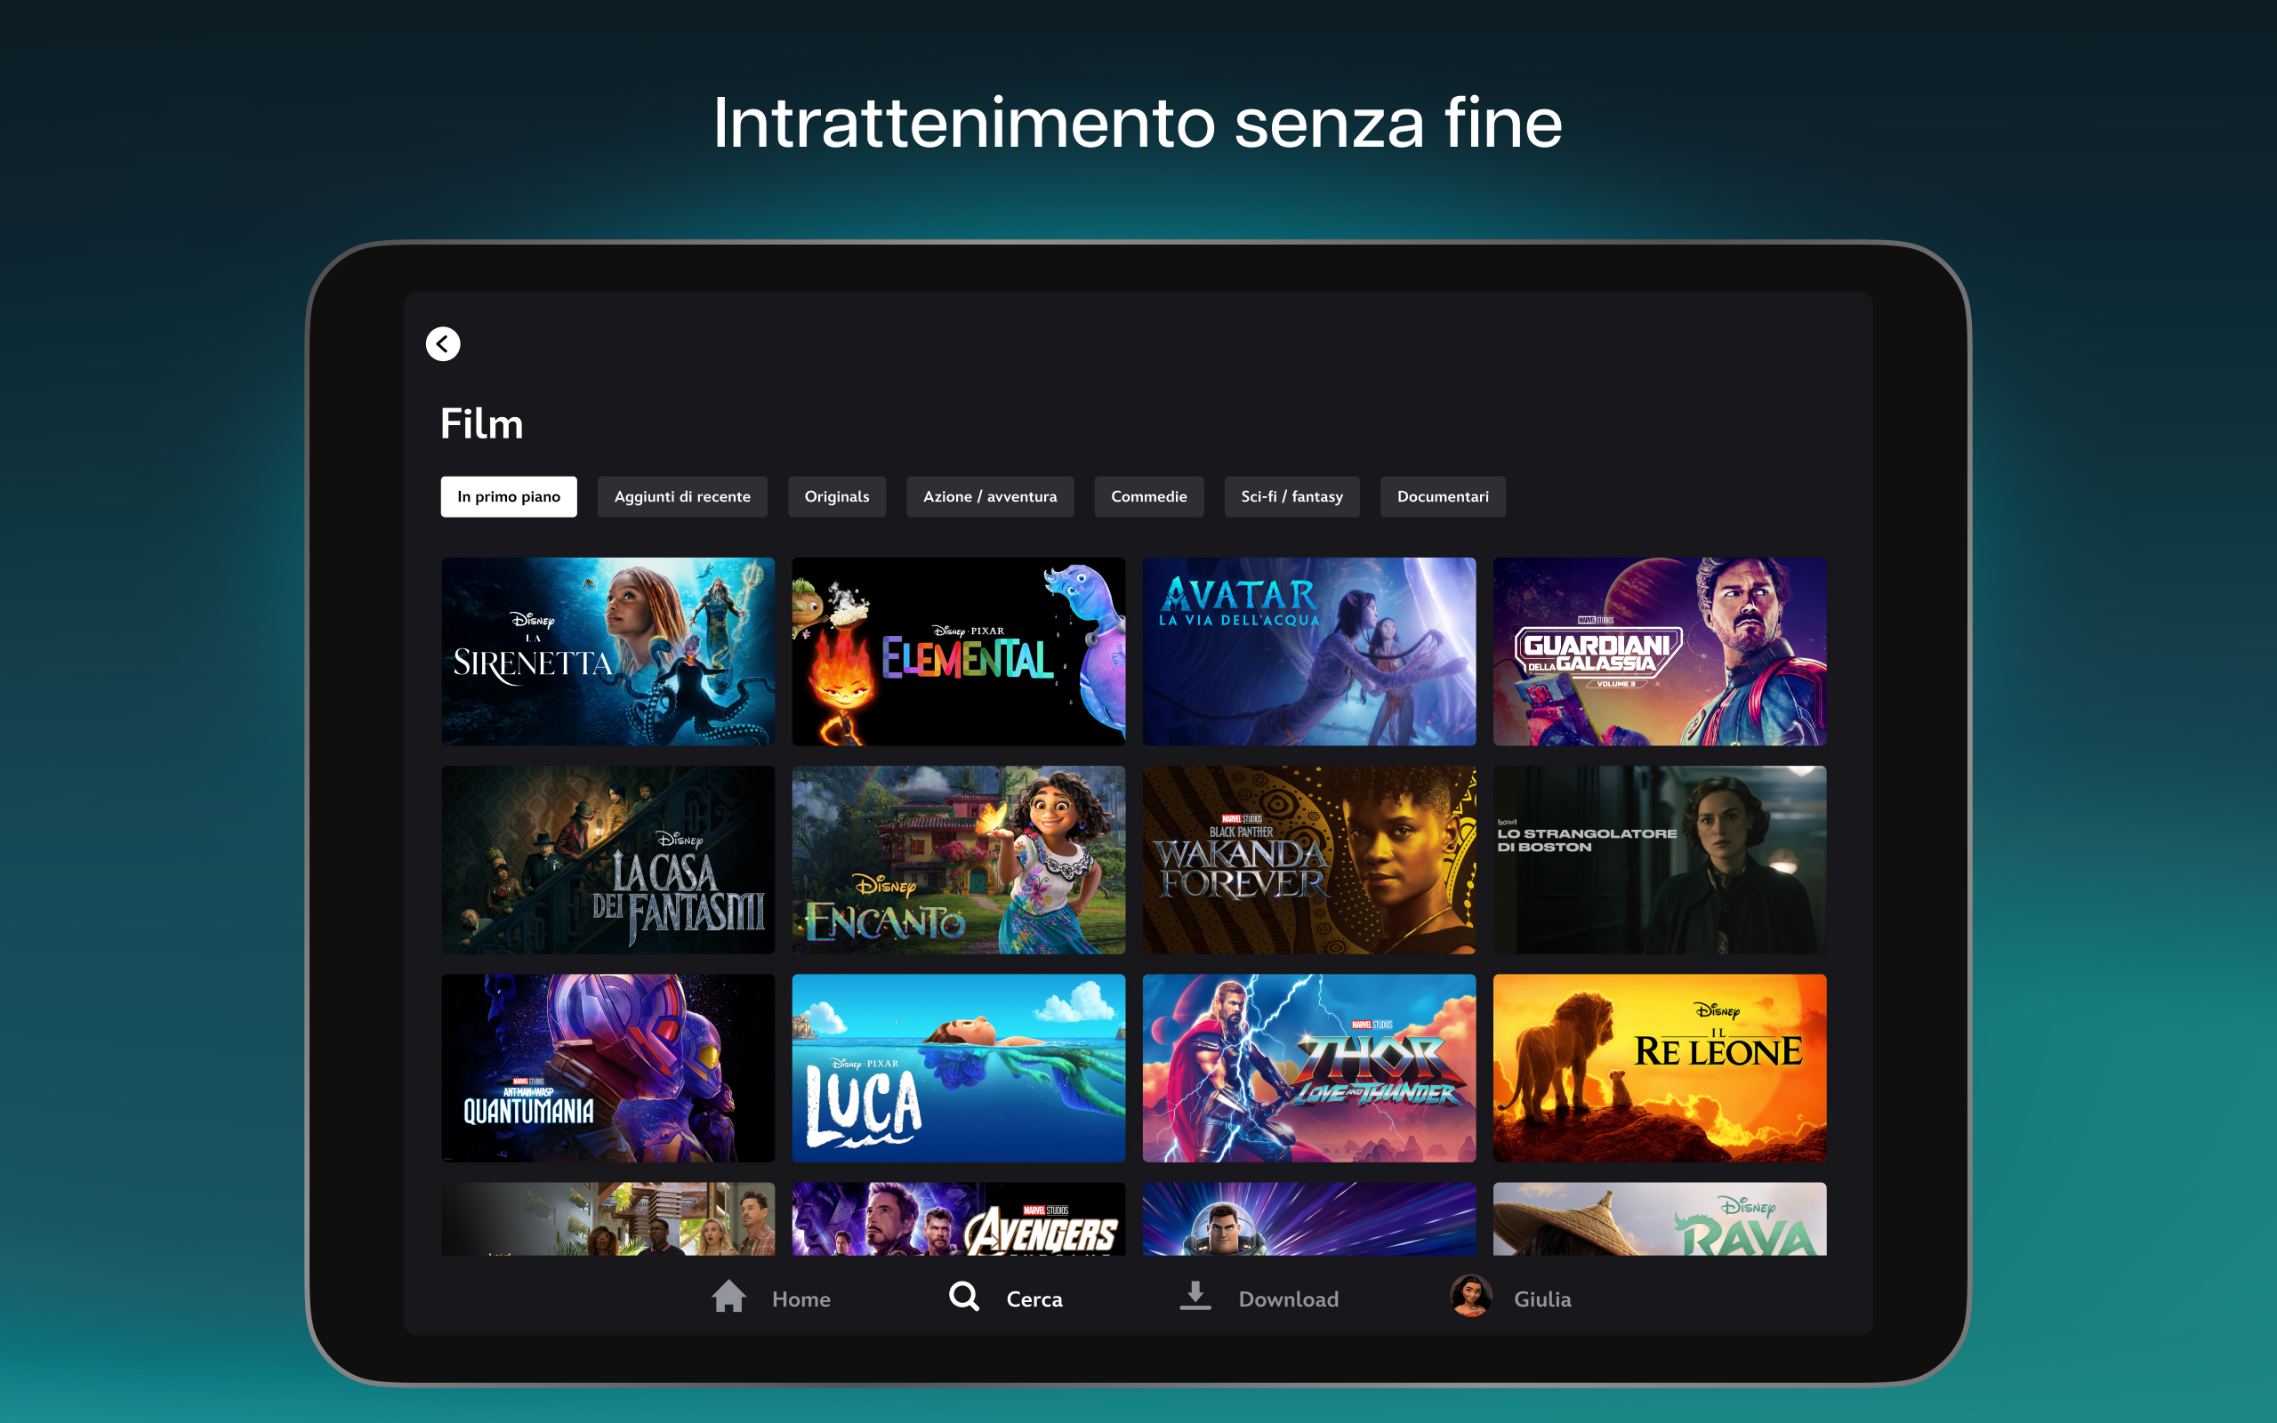
Task: Select the Sci-fi / fantasy filter
Action: [x=1291, y=497]
